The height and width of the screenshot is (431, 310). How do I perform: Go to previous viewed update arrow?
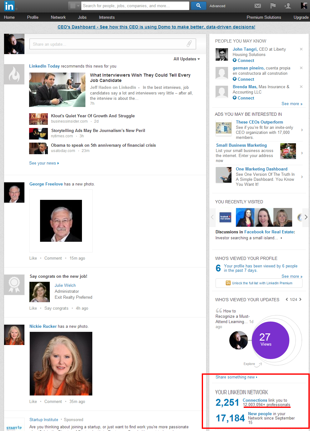(x=287, y=299)
